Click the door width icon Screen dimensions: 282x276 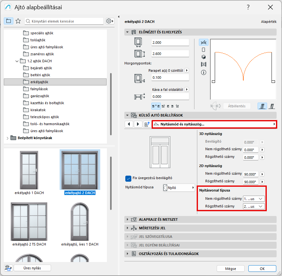138,43
